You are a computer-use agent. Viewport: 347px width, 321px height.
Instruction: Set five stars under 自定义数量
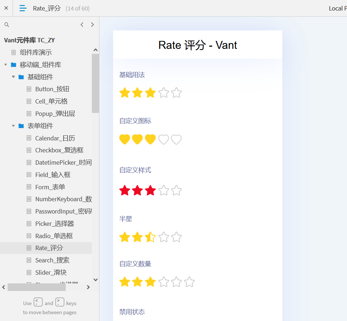pos(176,282)
